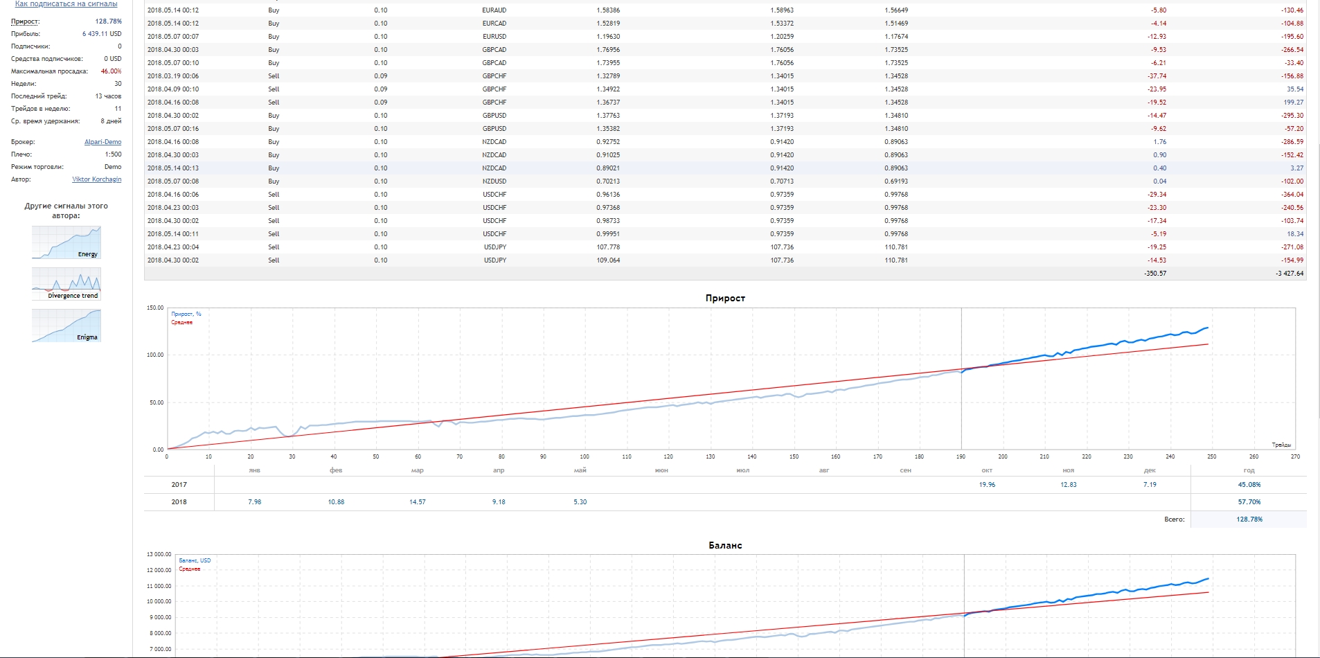The image size is (1320, 658).
Task: Click the maximum drawdown value 46.00%
Action: (x=111, y=71)
